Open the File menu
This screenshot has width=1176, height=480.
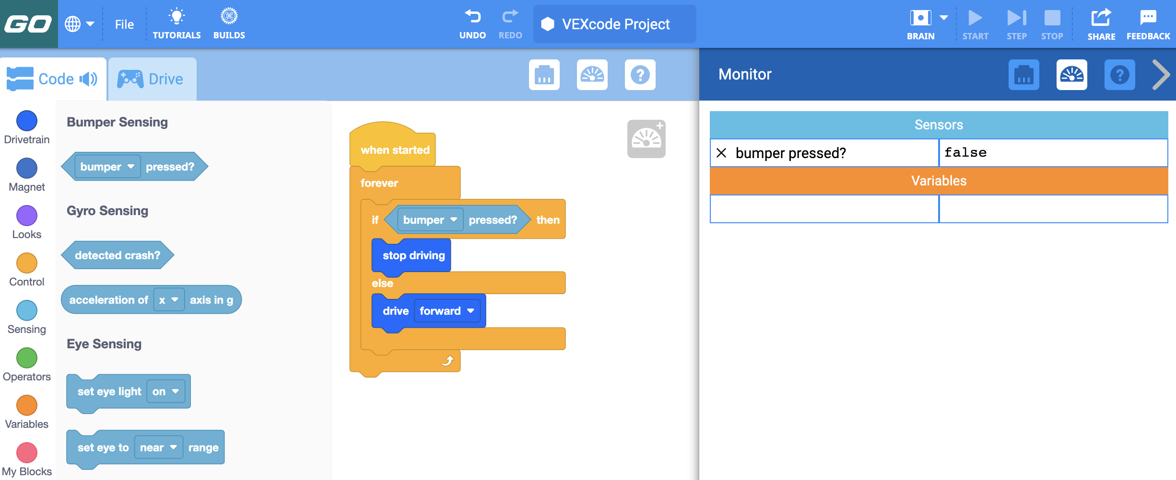coord(124,24)
